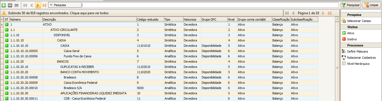Image resolution: width=382 pixels, height=101 pixels.
Task: Select 'ATIVO CIRCULANTE' description cell
Action: [89, 30]
